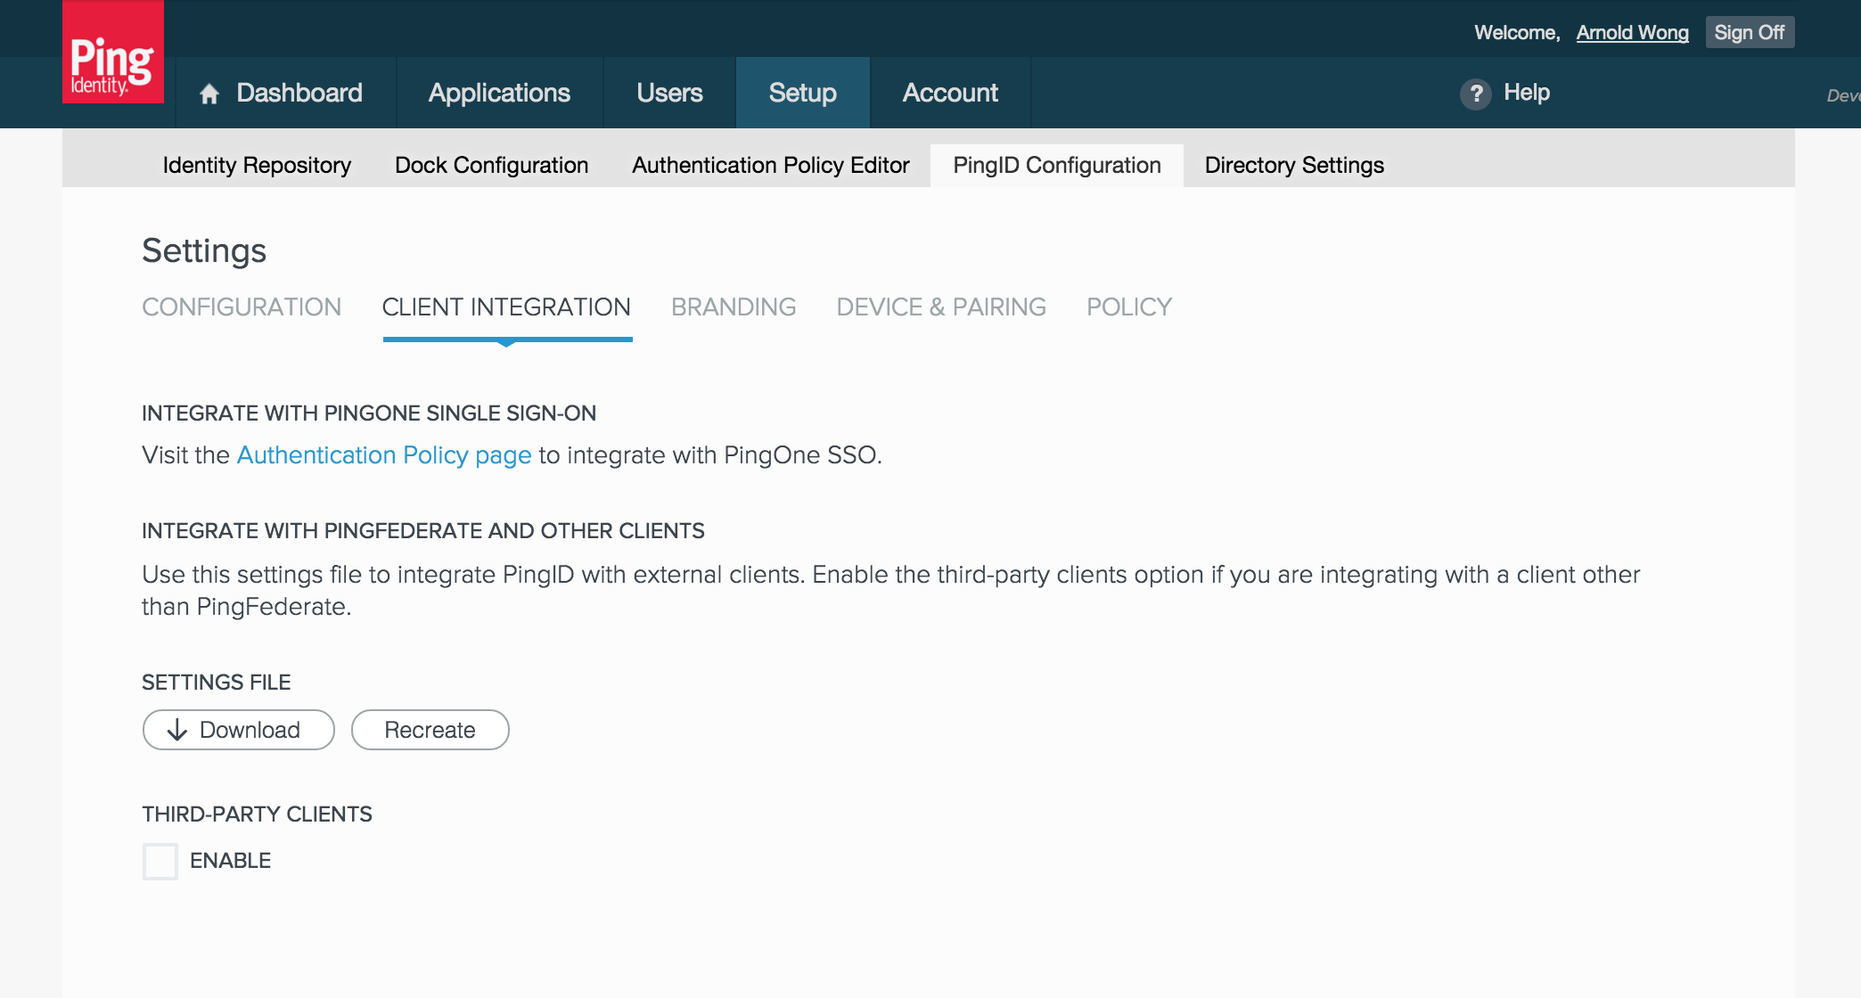Click the Download button

click(238, 730)
